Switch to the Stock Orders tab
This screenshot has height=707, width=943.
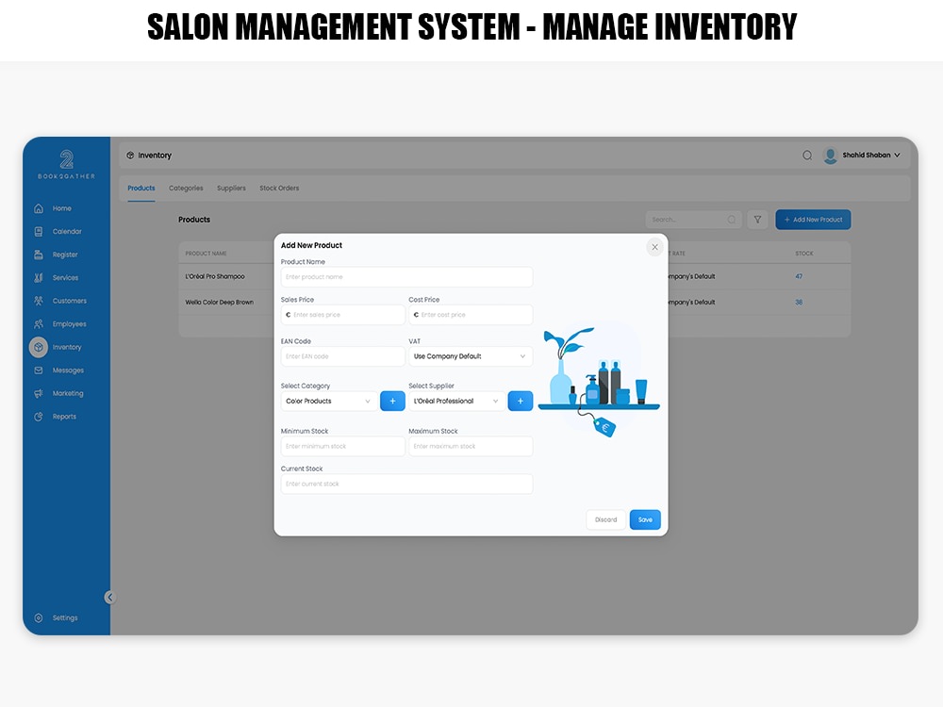pos(279,189)
